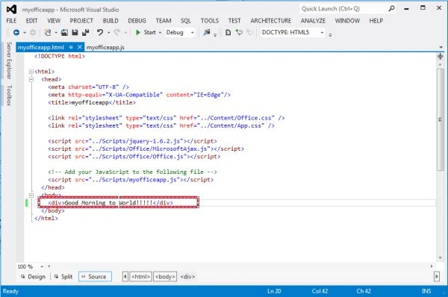The height and width of the screenshot is (297, 448).
Task: Click the editor split handle icon above scrollbar
Action: pos(441,56)
